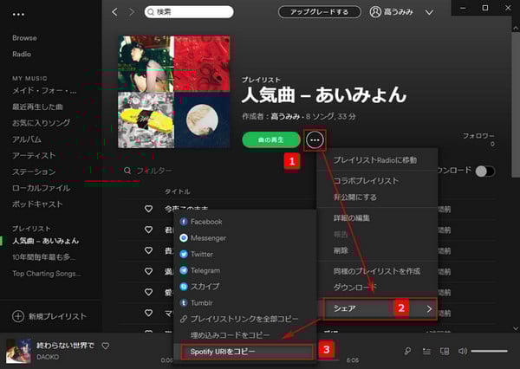Like the song starting with 愛 with heart

pos(148,292)
